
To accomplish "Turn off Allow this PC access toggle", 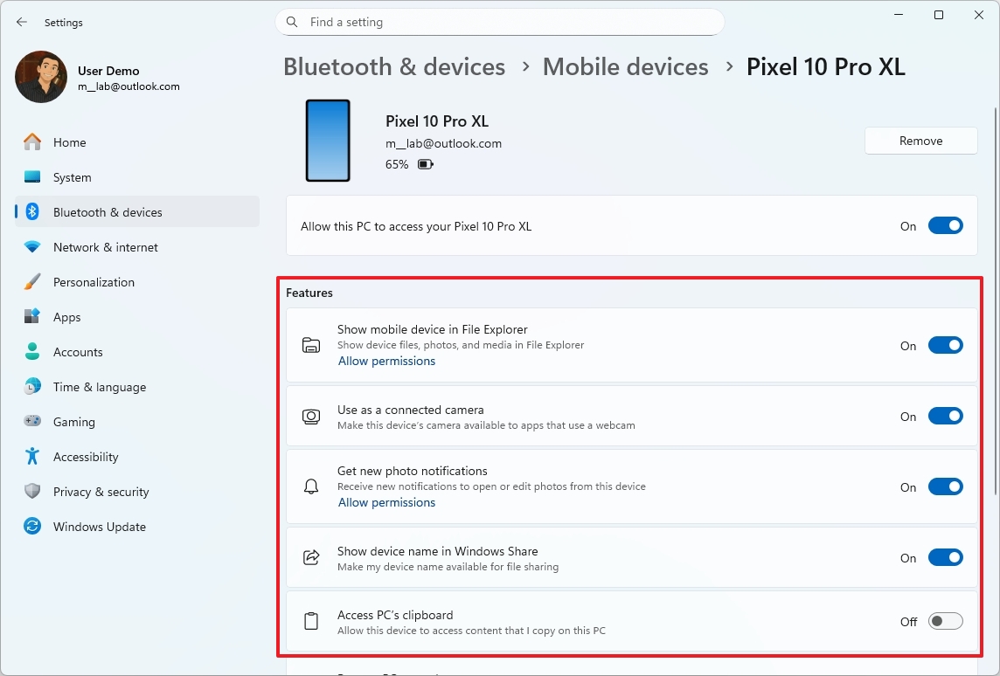I will [x=945, y=226].
